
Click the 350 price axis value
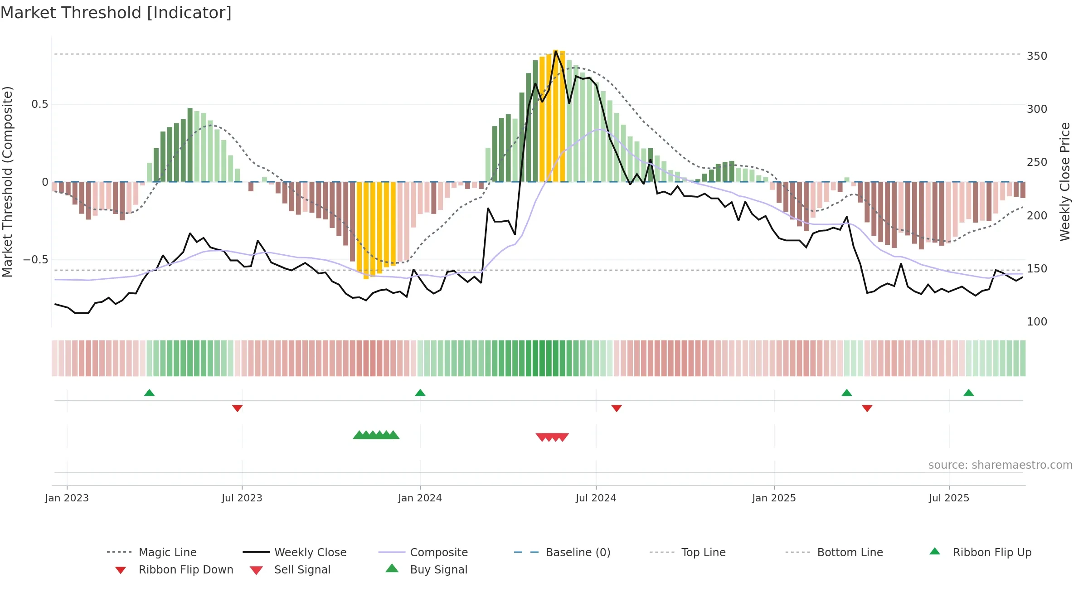click(1037, 56)
